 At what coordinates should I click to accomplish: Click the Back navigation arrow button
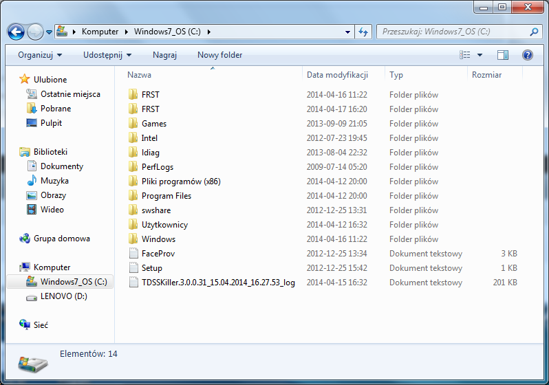[16, 32]
